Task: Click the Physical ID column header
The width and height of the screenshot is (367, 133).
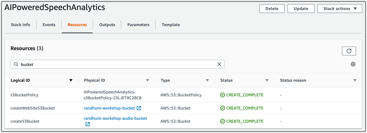Action: pos(94,80)
